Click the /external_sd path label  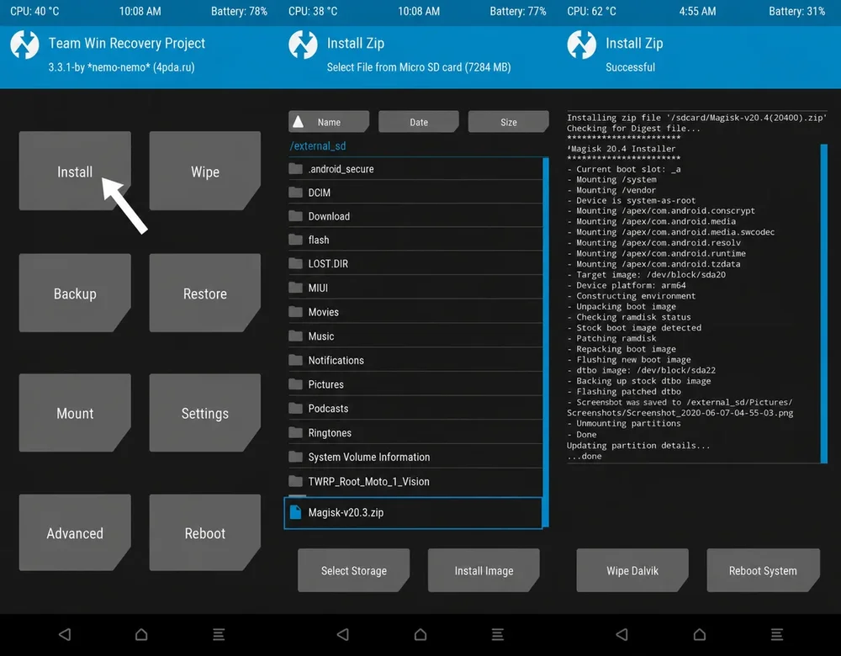click(318, 145)
